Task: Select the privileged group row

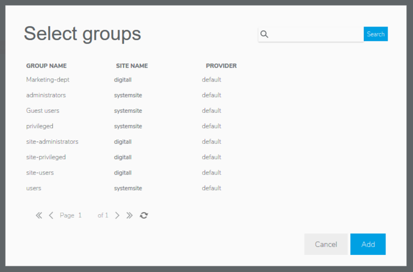Action: (x=40, y=127)
